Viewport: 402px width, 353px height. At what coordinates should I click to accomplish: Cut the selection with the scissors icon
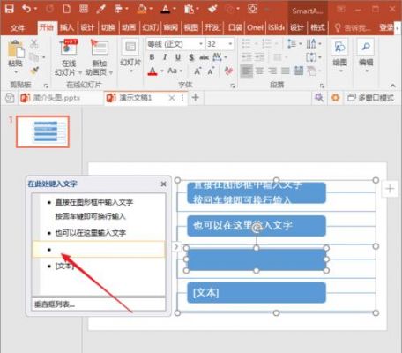click(x=34, y=44)
